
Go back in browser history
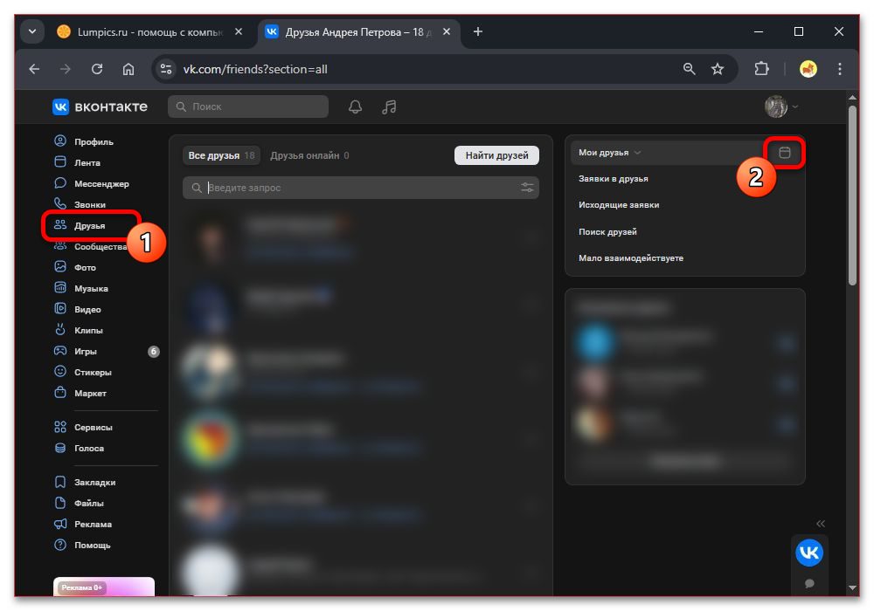point(35,69)
